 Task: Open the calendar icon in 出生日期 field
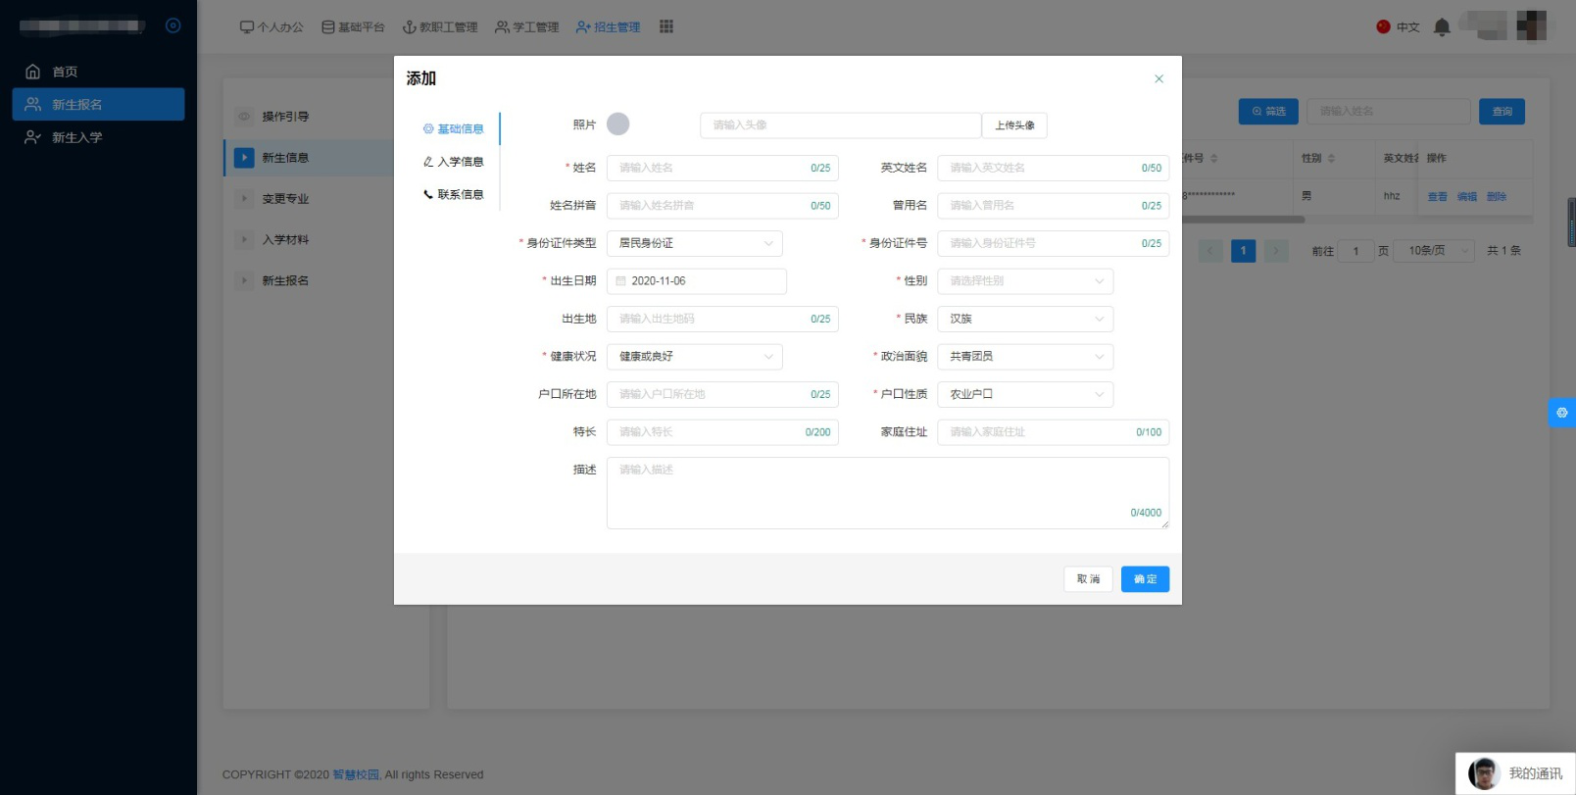(620, 281)
